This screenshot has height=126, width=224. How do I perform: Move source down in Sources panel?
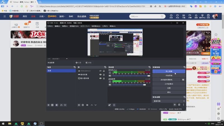point(95,105)
